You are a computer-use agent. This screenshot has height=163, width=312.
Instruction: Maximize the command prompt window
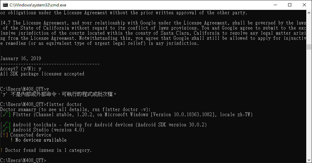coord(289,5)
